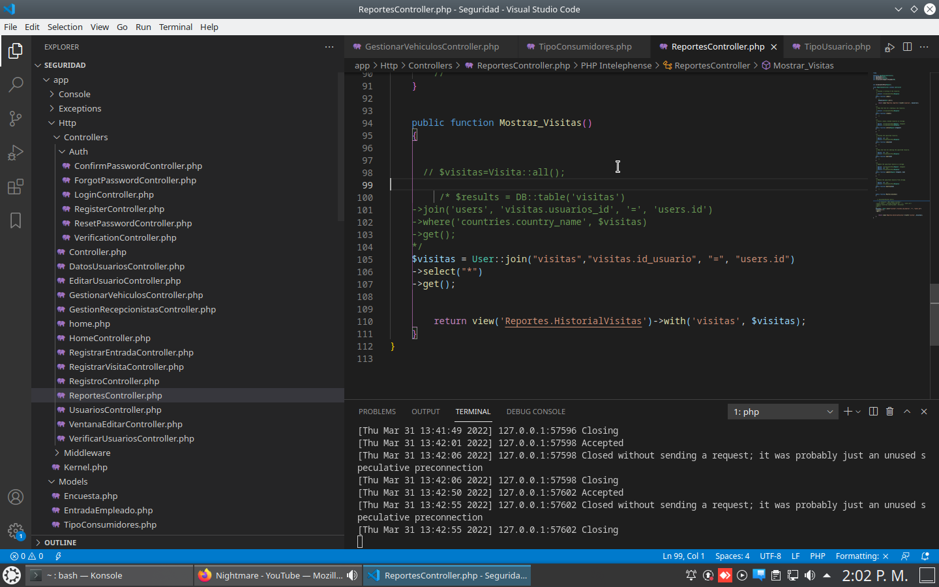Click the LF end-of-line selector
Image resolution: width=939 pixels, height=587 pixels.
(796, 556)
